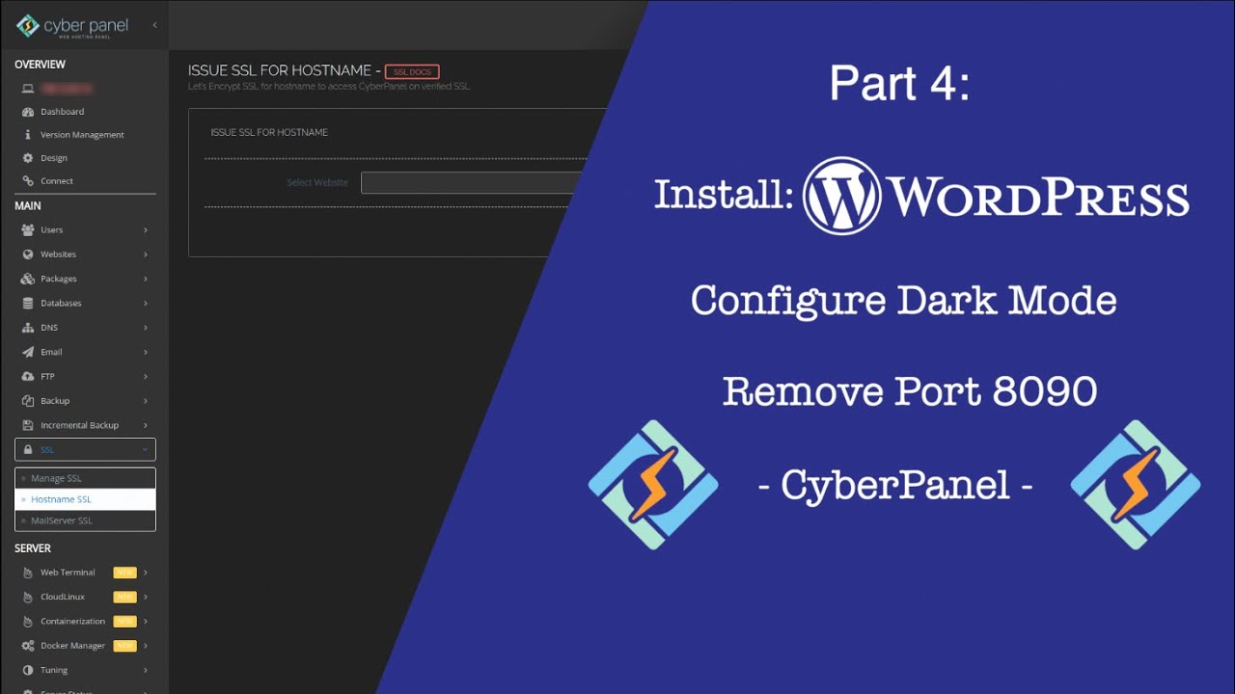Expand the Backup submenu arrow
The width and height of the screenshot is (1235, 694).
pyautogui.click(x=146, y=401)
